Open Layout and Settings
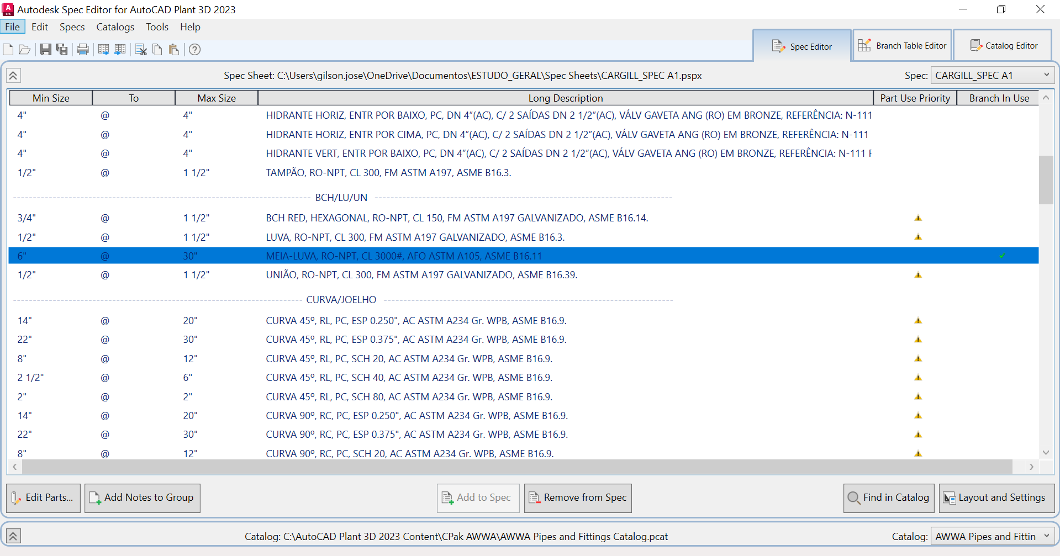Viewport: 1060px width, 556px height. [996, 498]
